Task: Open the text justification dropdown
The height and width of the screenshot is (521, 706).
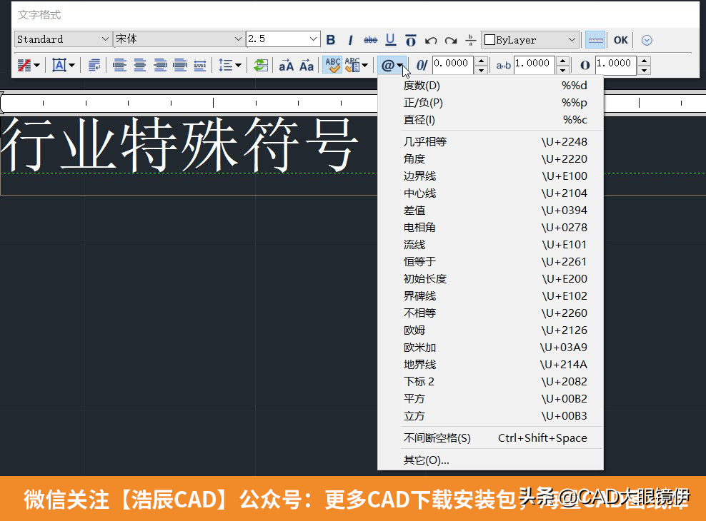Action: [x=63, y=65]
